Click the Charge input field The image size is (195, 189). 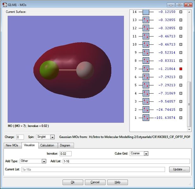click(x=20, y=137)
